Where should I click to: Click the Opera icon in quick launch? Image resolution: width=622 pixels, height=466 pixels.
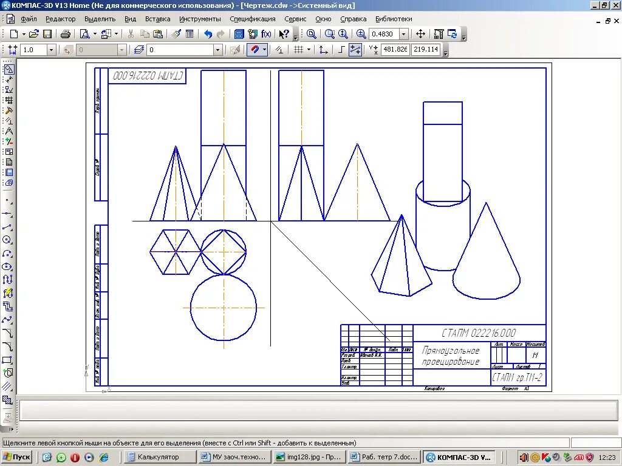75,458
